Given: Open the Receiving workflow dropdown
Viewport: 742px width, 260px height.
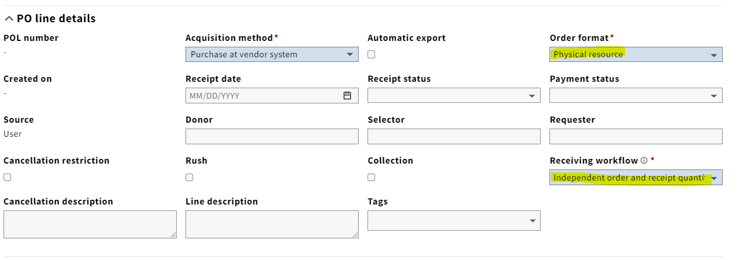Looking at the screenshot, I should point(636,178).
